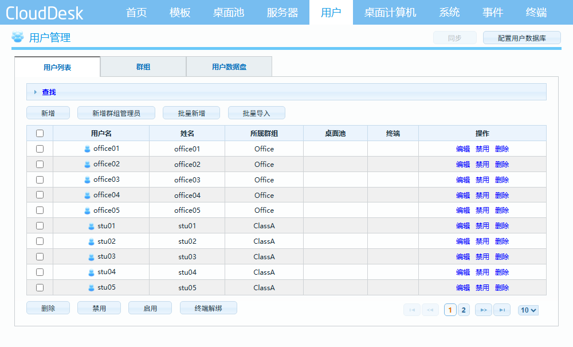Check the box for stu03 row
This screenshot has height=347, width=573.
(x=40, y=257)
